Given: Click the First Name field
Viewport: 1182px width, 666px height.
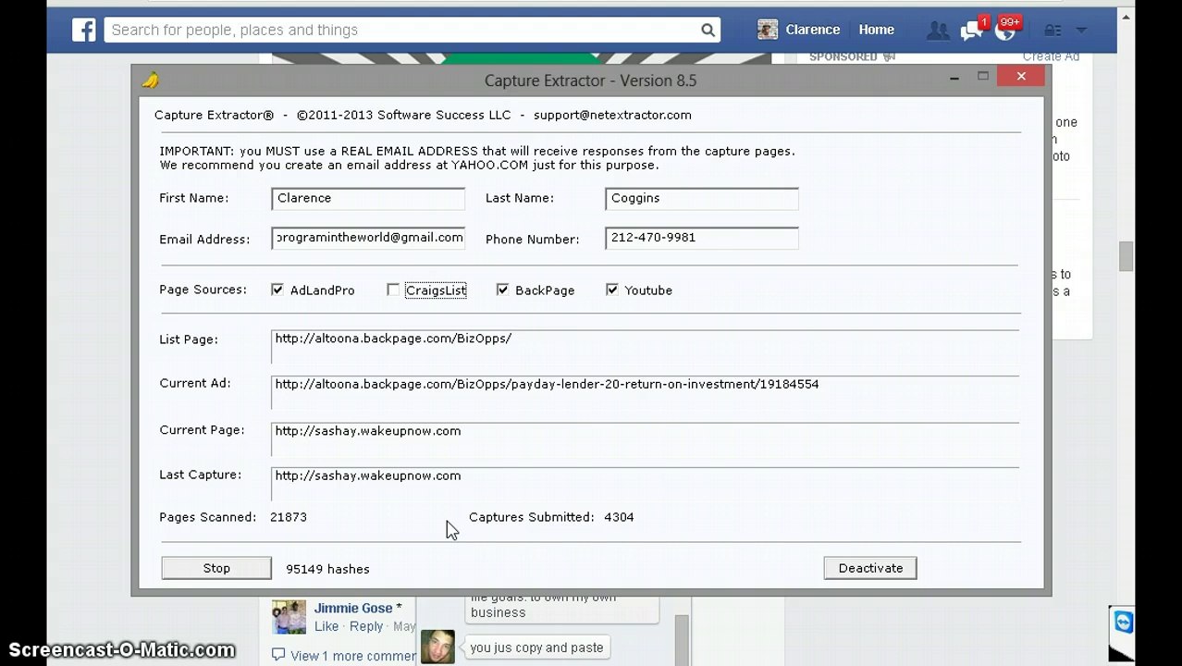Looking at the screenshot, I should pyautogui.click(x=368, y=198).
